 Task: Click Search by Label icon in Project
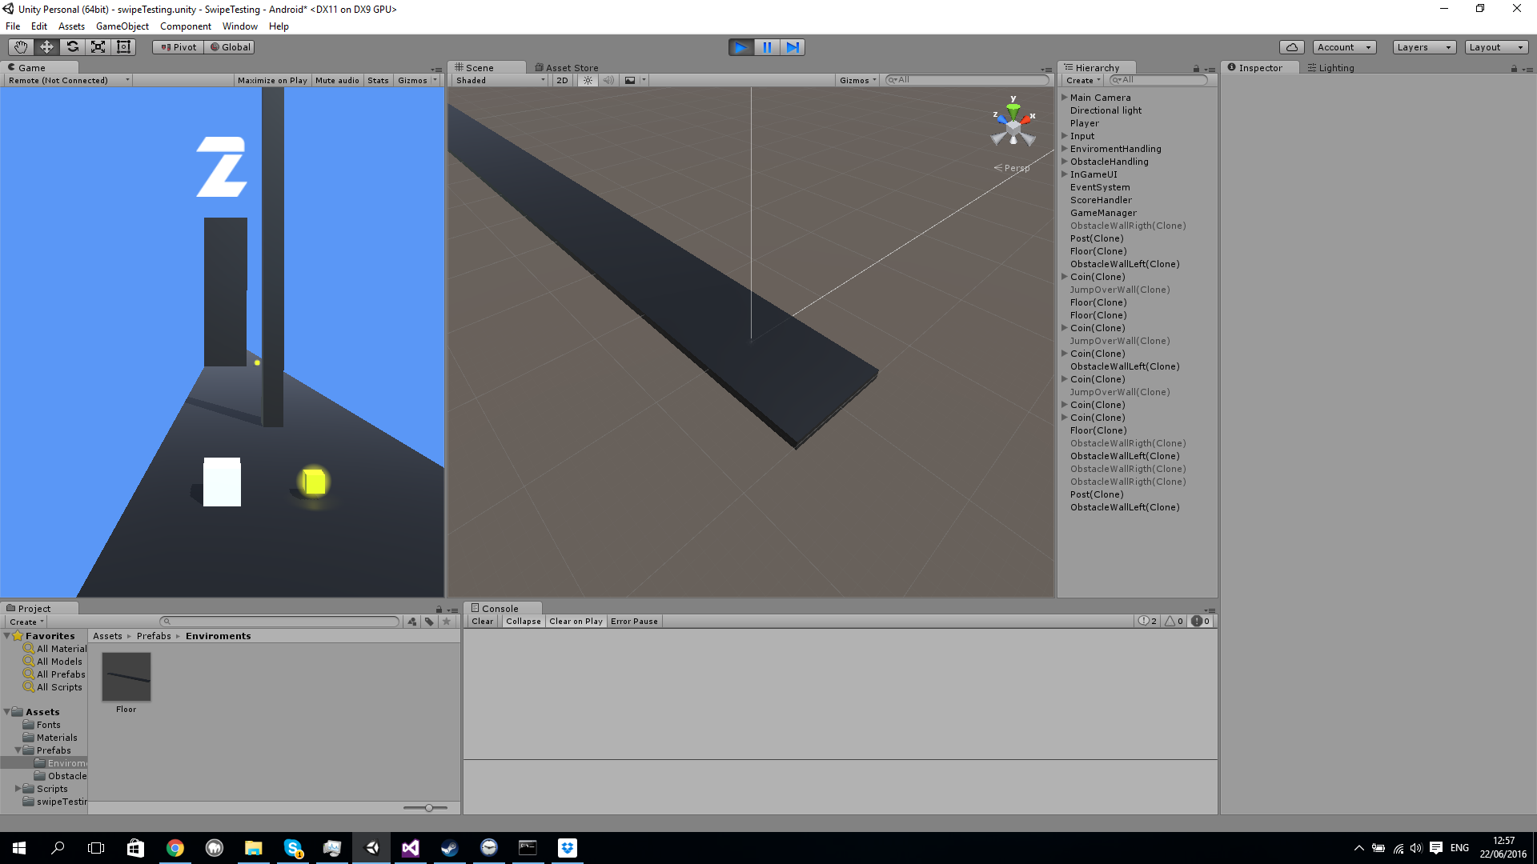[430, 622]
